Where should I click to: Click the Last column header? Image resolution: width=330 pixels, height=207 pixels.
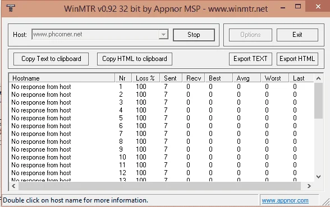[x=301, y=78]
